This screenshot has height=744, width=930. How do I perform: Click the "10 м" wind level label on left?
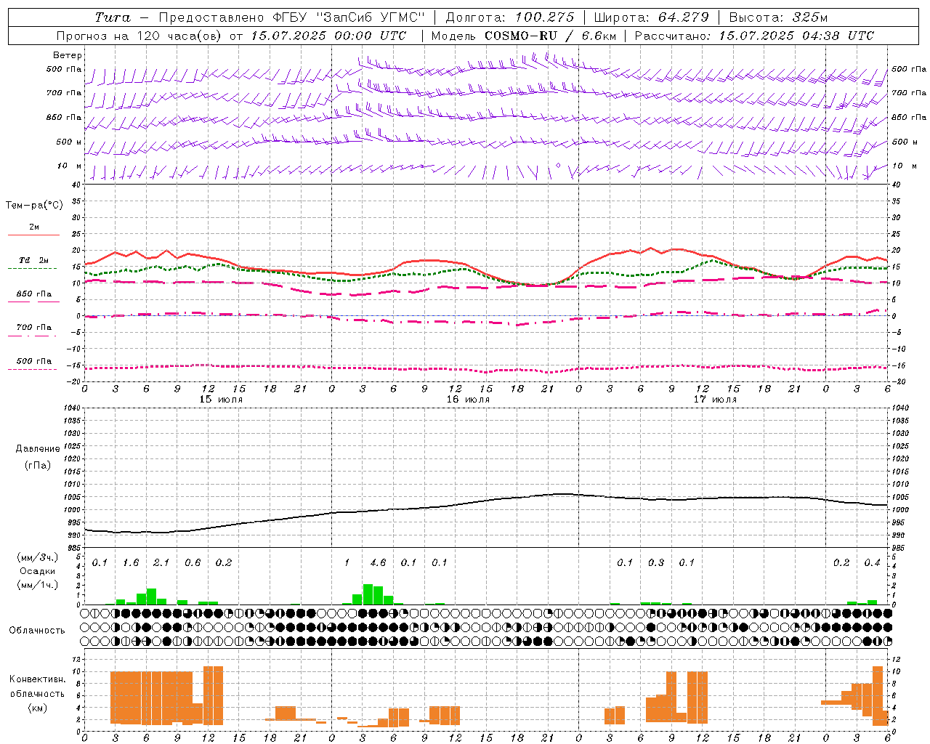pyautogui.click(x=69, y=166)
